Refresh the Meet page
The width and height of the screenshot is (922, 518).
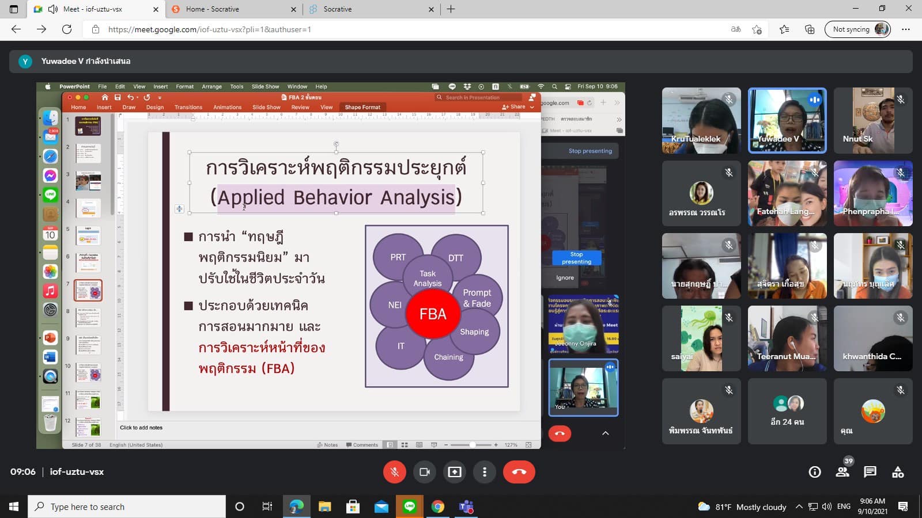(67, 29)
